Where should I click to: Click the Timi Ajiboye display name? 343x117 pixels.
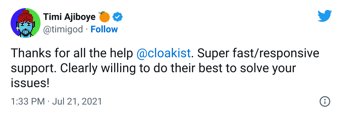coord(69,17)
